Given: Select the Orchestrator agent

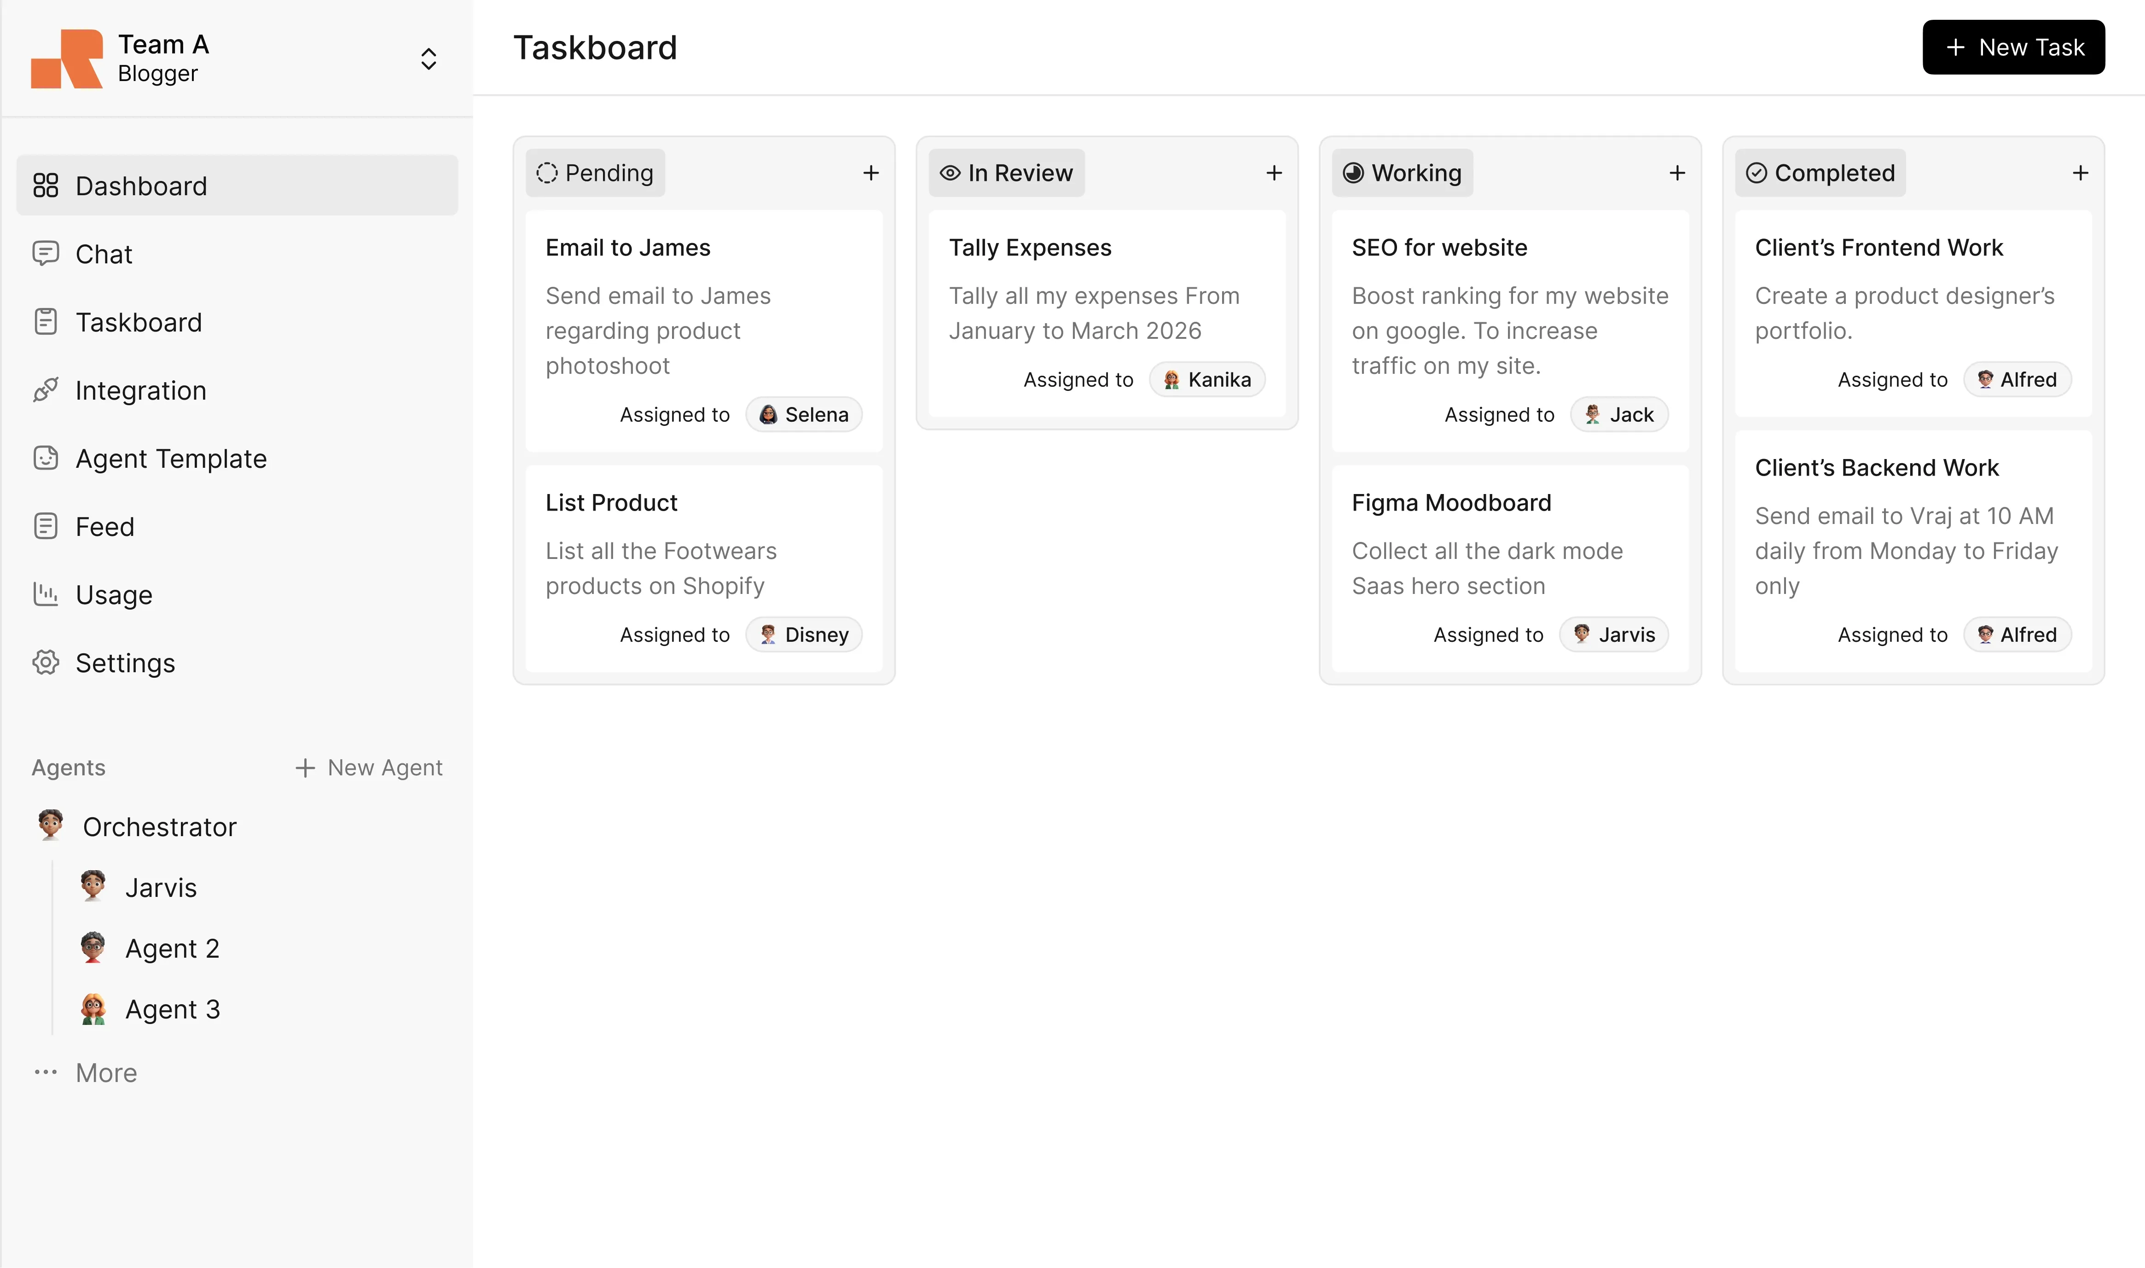Looking at the screenshot, I should point(159,826).
